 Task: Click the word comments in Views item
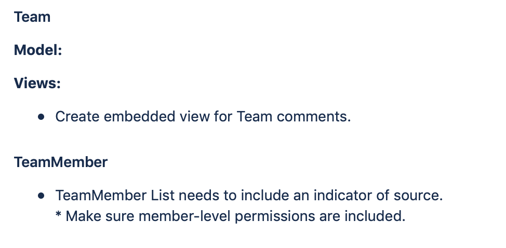tap(314, 116)
